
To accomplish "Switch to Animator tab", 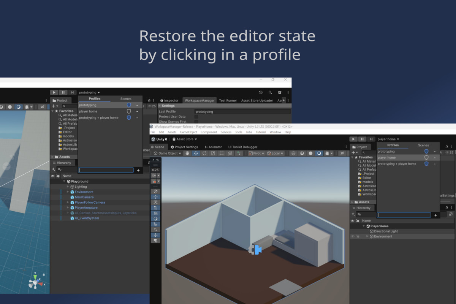I will click(213, 147).
